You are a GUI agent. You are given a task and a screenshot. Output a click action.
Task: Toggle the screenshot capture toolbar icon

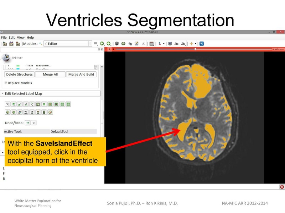[170, 43]
